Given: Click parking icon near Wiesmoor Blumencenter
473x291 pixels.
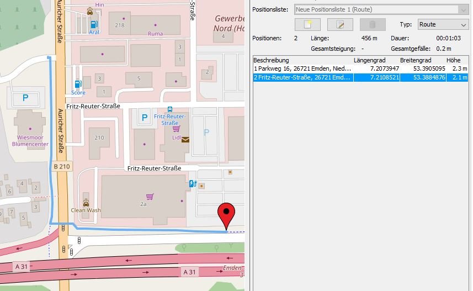Looking at the screenshot, I should coord(25,98).
